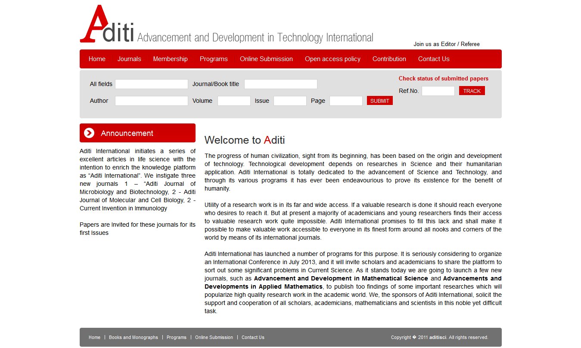This screenshot has width=581, height=348.
Task: Click into the Author text field
Action: click(x=152, y=101)
